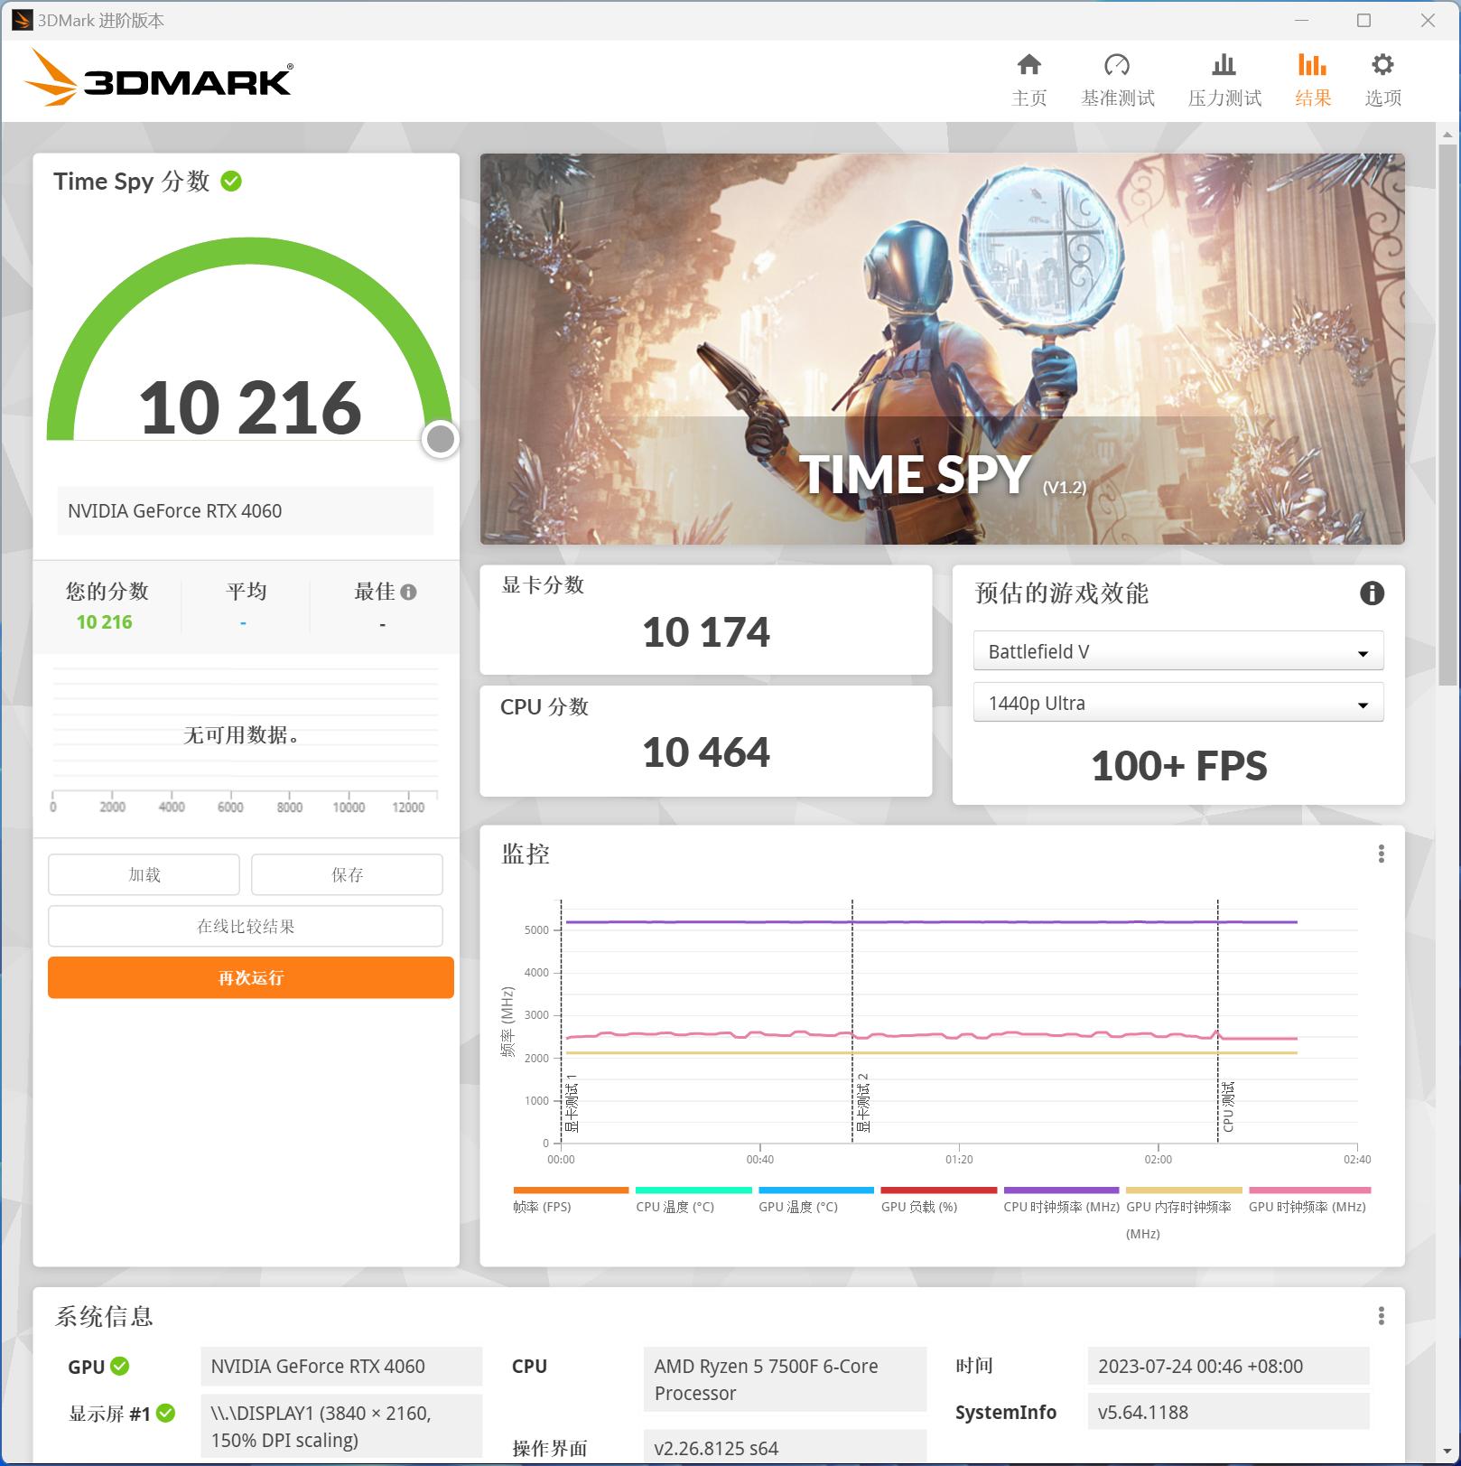Click the GPU value in 系统信息

click(341, 1367)
